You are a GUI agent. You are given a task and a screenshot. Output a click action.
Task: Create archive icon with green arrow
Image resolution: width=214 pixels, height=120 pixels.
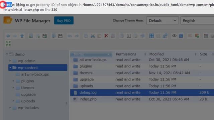tap(197, 36)
